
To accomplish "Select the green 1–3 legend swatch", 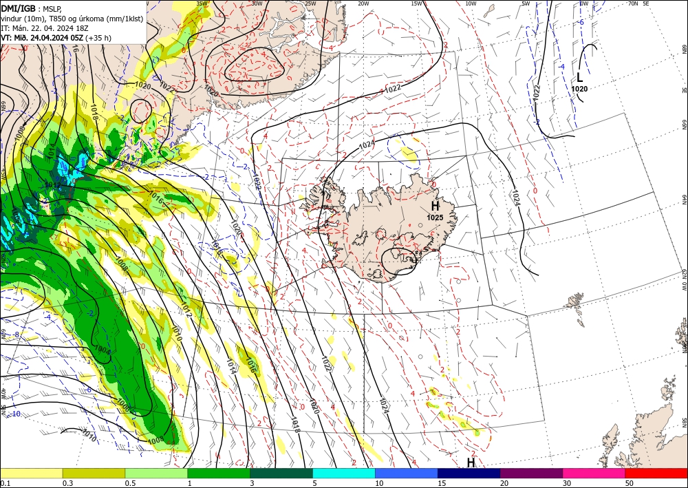I will (219, 473).
